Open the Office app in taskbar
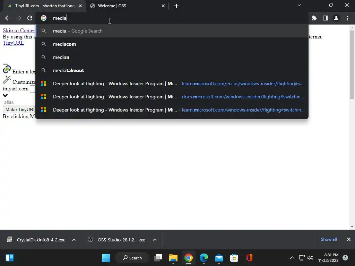Viewport: 355px width, 266px height. (249, 258)
